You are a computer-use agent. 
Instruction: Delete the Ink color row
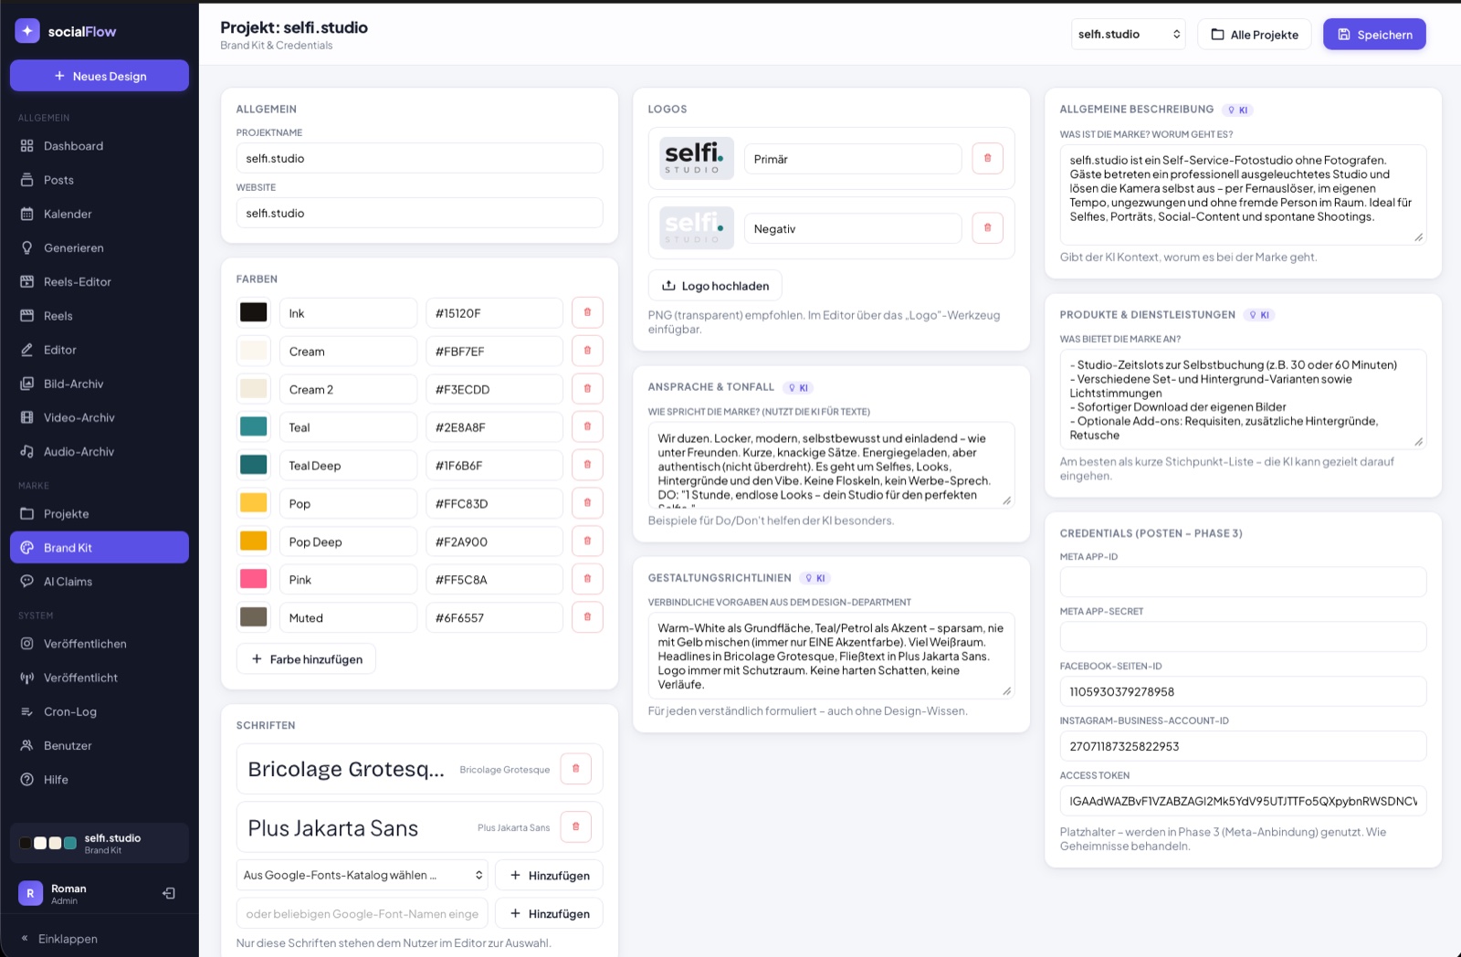tap(587, 312)
